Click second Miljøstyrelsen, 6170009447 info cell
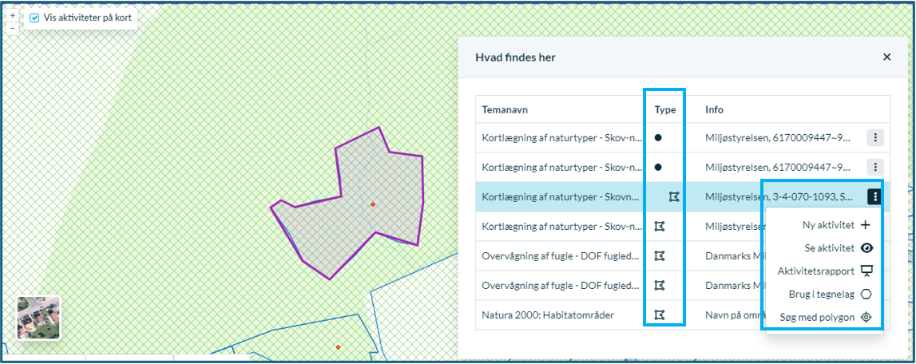The height and width of the screenshot is (364, 916). [779, 167]
